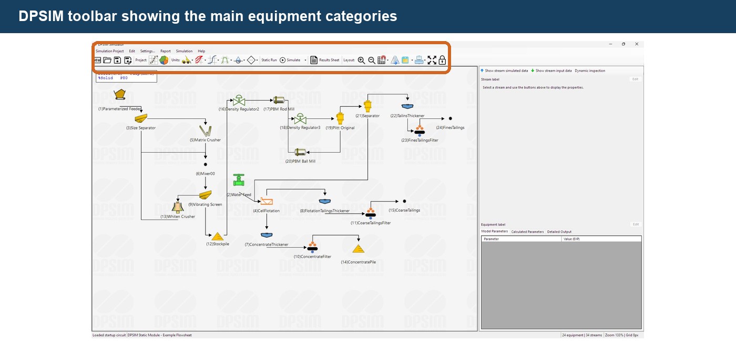Open the Help menu
Image resolution: width=736 pixels, height=342 pixels.
tap(201, 51)
